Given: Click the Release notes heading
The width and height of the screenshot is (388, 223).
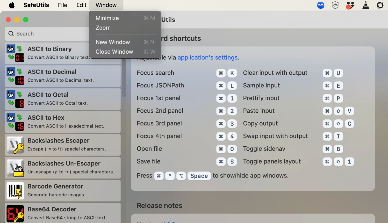Looking at the screenshot, I should tap(159, 206).
